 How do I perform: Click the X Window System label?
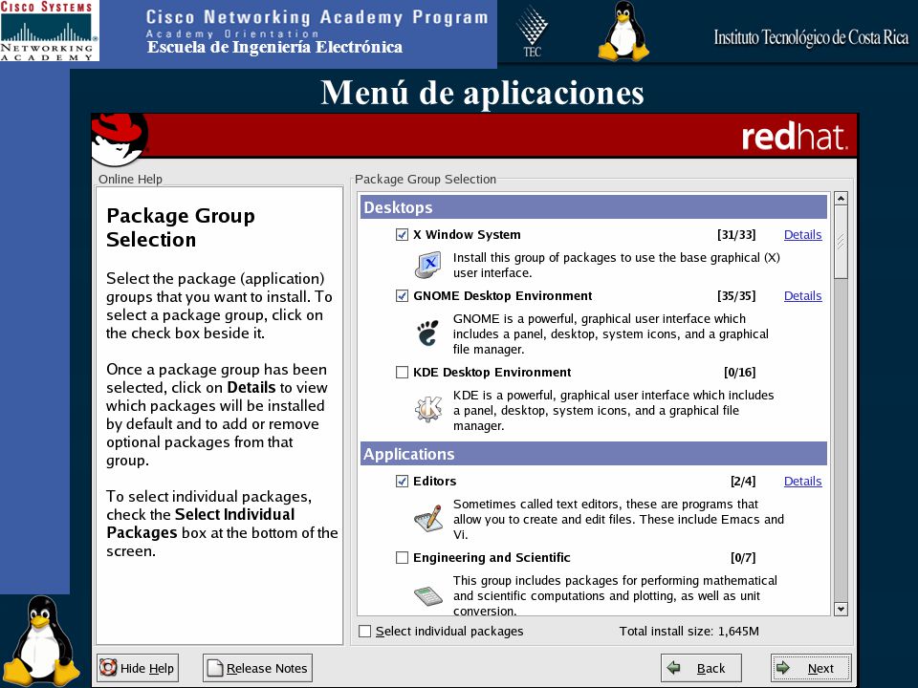(x=467, y=235)
